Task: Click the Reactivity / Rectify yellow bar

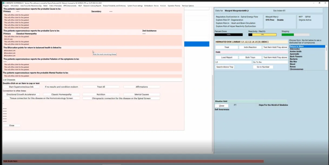Action: [x=262, y=35]
